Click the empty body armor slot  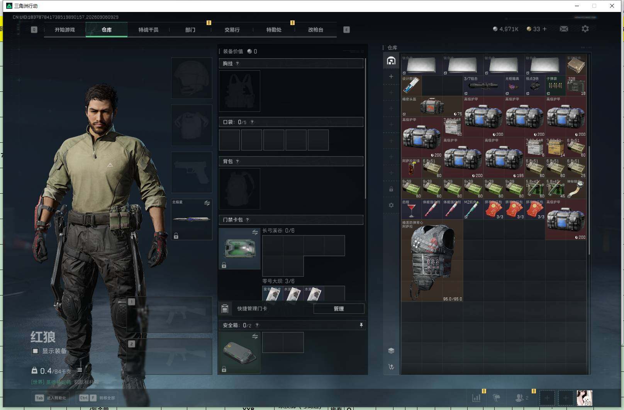(x=192, y=125)
